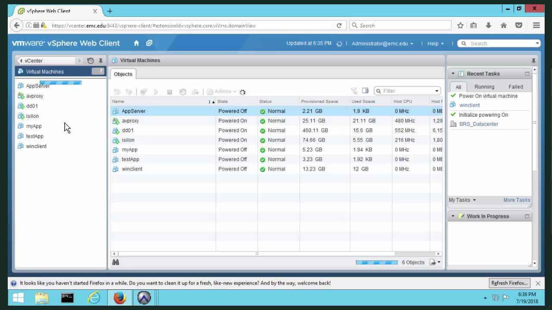Viewport: 552px width, 310px height.
Task: Open File Explorer on taskbar
Action: click(42, 298)
